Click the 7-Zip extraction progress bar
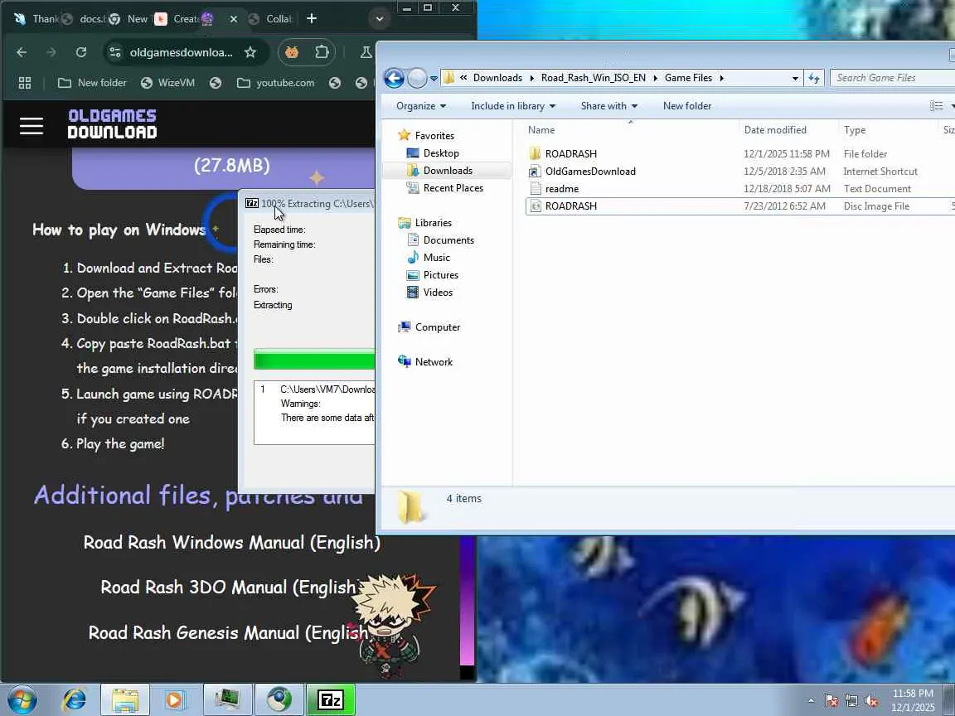 (x=314, y=359)
